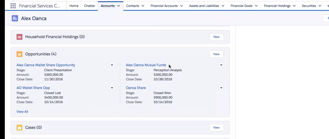Image resolution: width=329 pixels, height=139 pixels.
Task: Open the Cases (0) heading
Action: (33, 127)
